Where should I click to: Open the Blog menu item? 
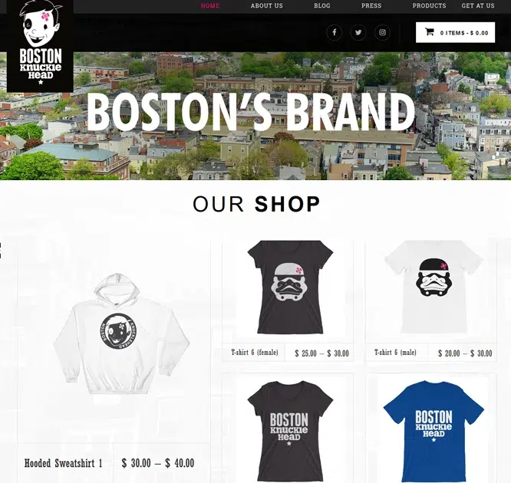[x=322, y=6]
